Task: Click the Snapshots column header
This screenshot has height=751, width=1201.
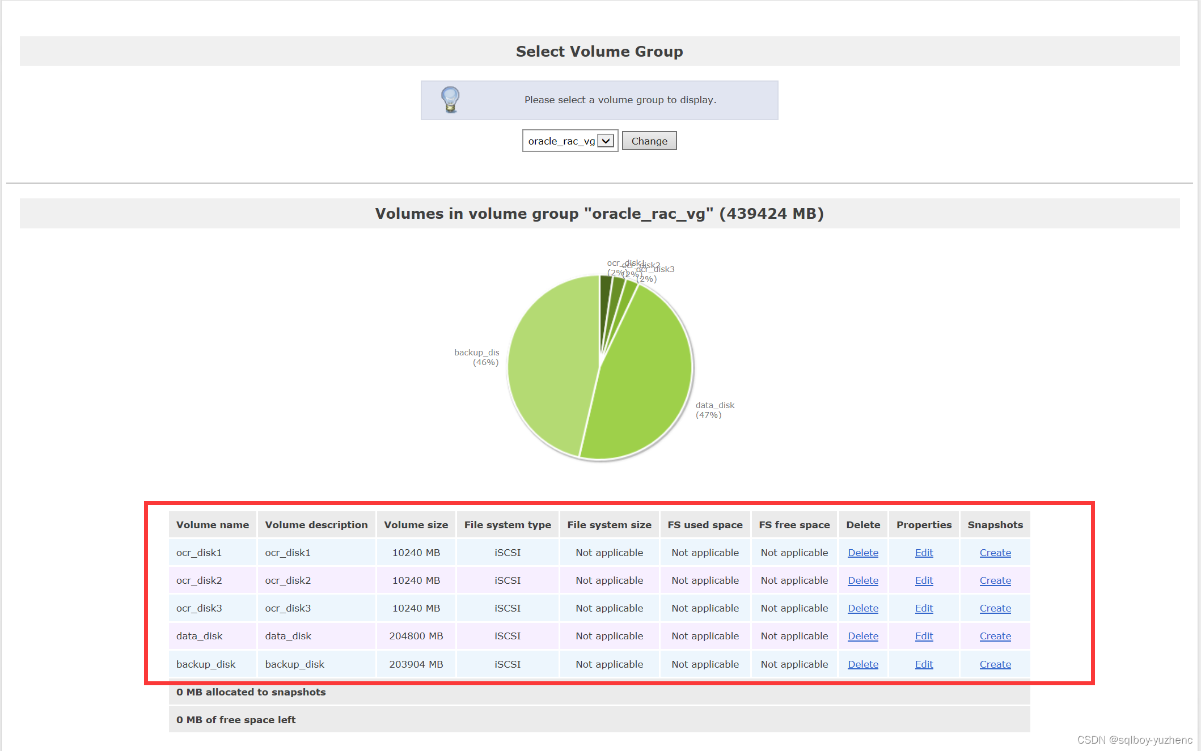Action: 995,524
